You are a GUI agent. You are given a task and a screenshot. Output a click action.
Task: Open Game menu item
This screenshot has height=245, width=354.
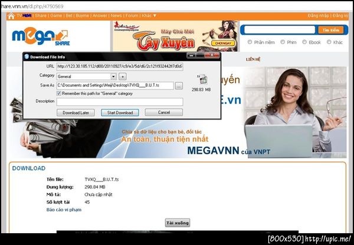coord(56,15)
